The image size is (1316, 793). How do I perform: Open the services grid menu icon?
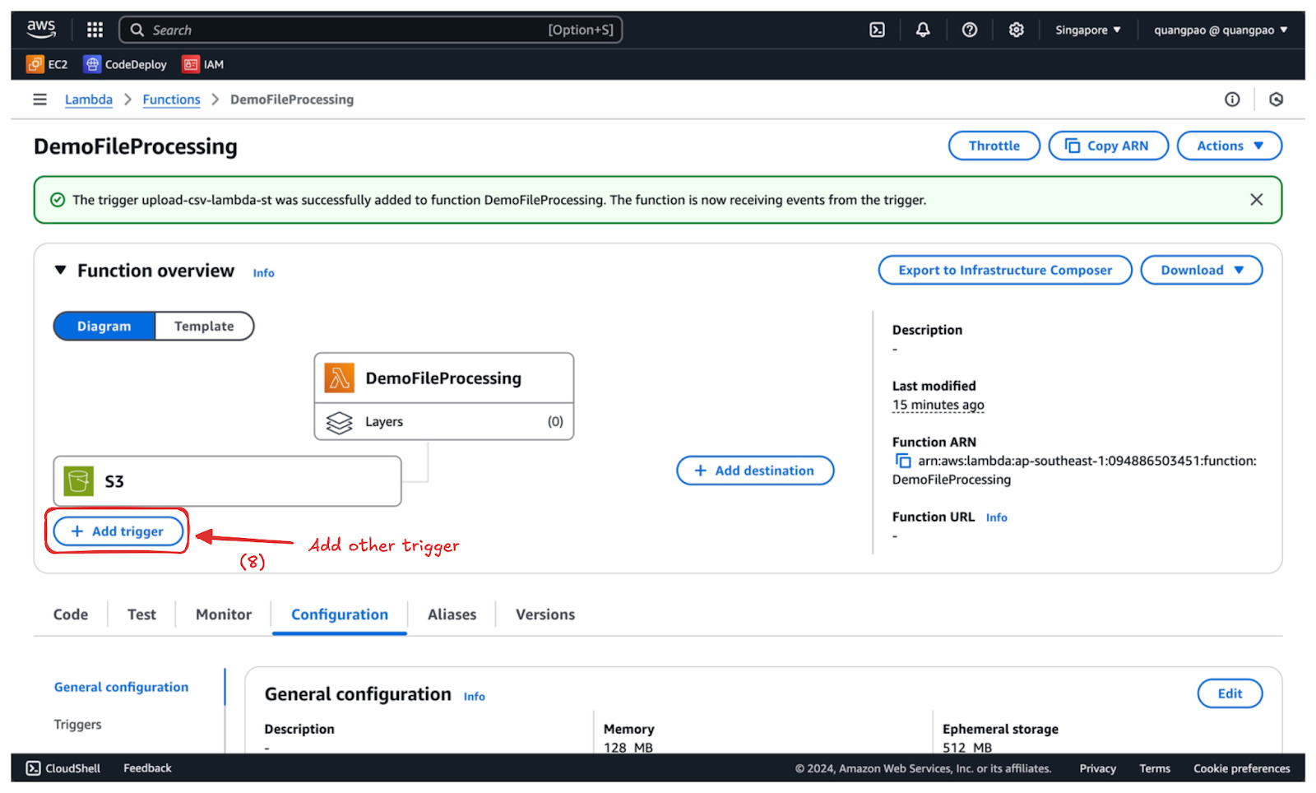(95, 30)
